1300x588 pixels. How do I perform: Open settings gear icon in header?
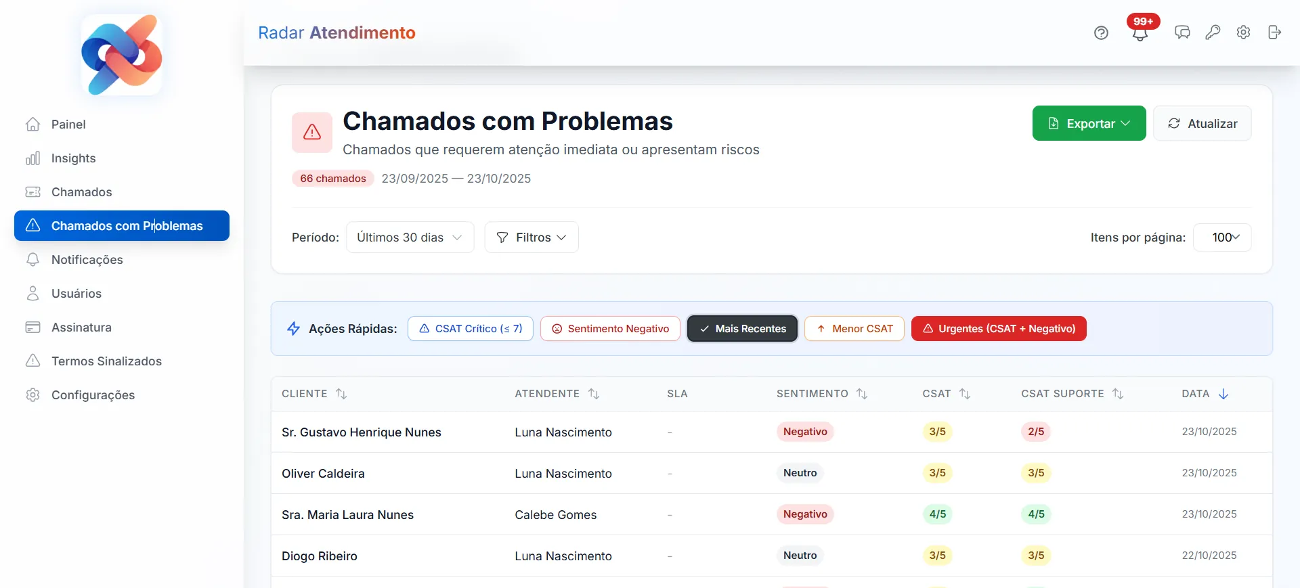[1243, 32]
